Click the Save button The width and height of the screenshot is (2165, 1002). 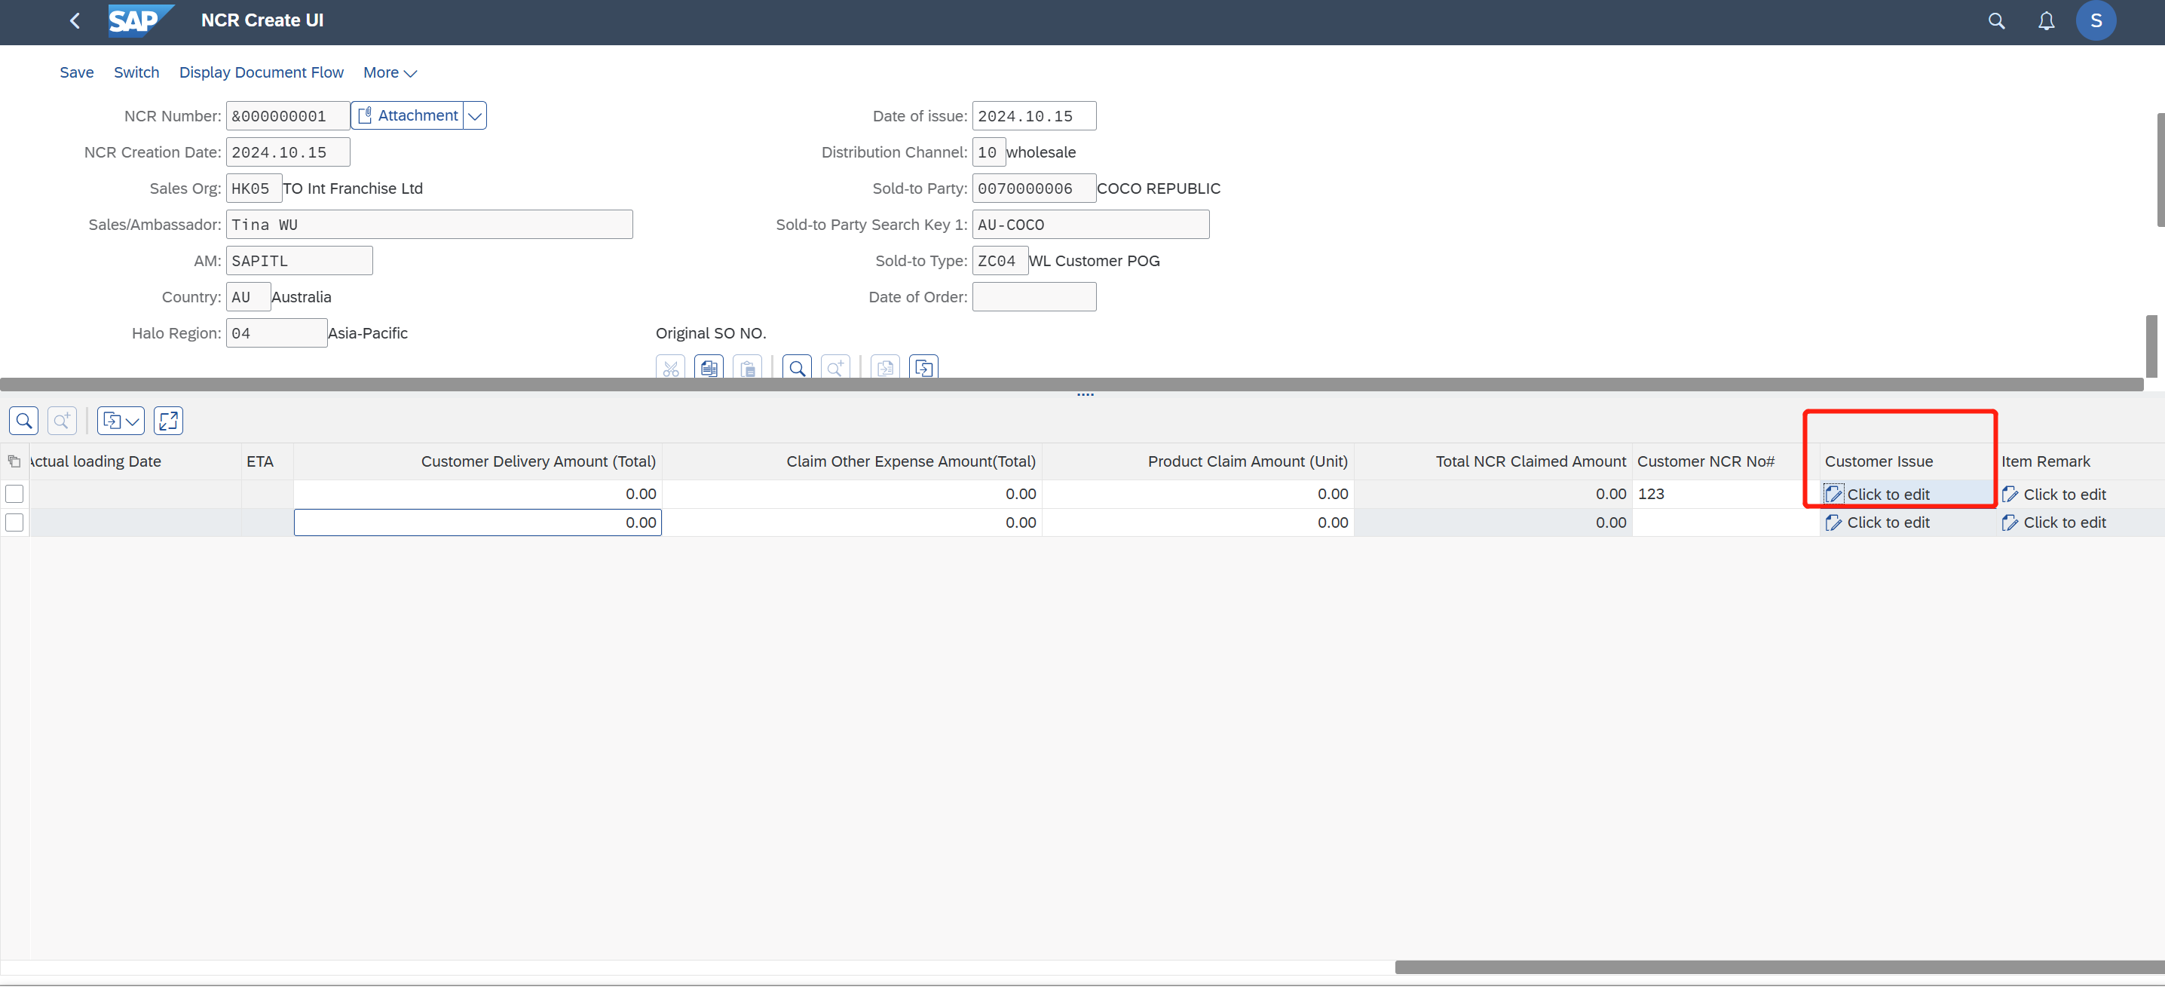pyautogui.click(x=76, y=72)
